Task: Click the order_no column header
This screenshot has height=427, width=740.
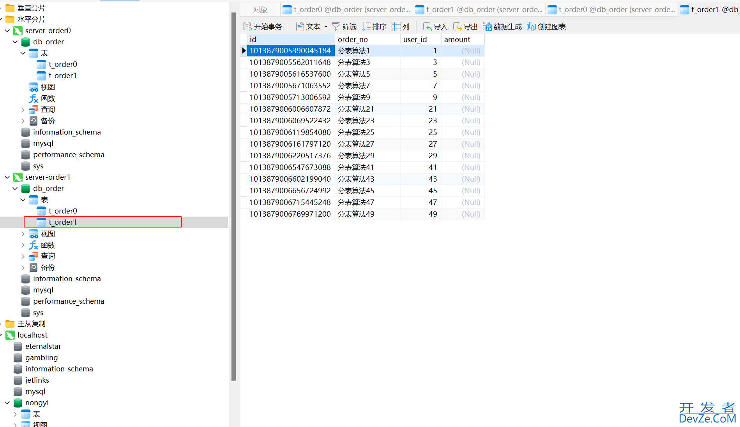Action: (367, 39)
